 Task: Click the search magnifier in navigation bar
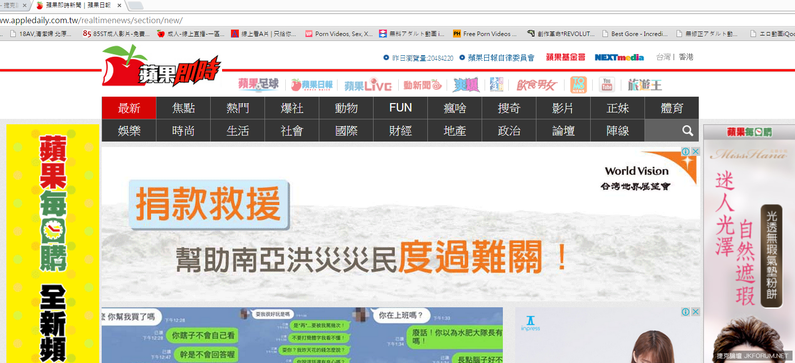[x=687, y=131]
